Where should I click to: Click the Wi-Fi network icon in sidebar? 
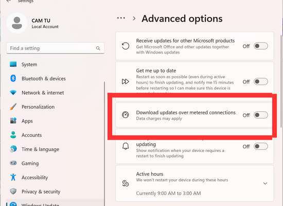[x=13, y=93]
